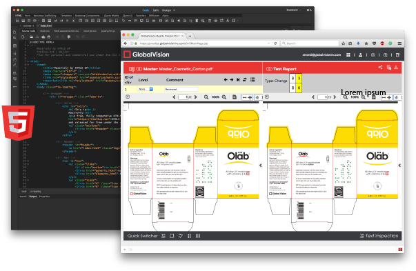416x271 pixels.
Task: Jump to the last difference with the skip icon
Action: [x=238, y=79]
